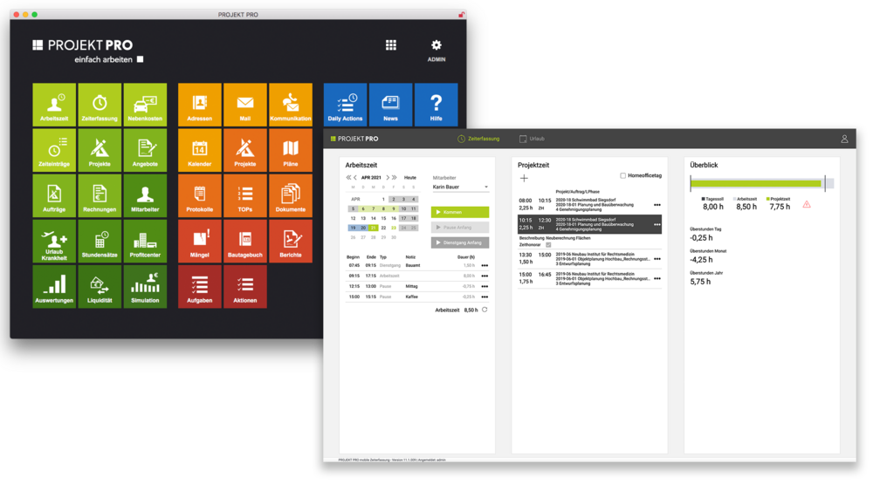Select the Zeiterfassung tab

click(478, 139)
